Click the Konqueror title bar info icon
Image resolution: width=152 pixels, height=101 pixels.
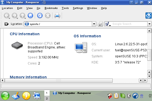pyautogui.click(x=2, y=2)
